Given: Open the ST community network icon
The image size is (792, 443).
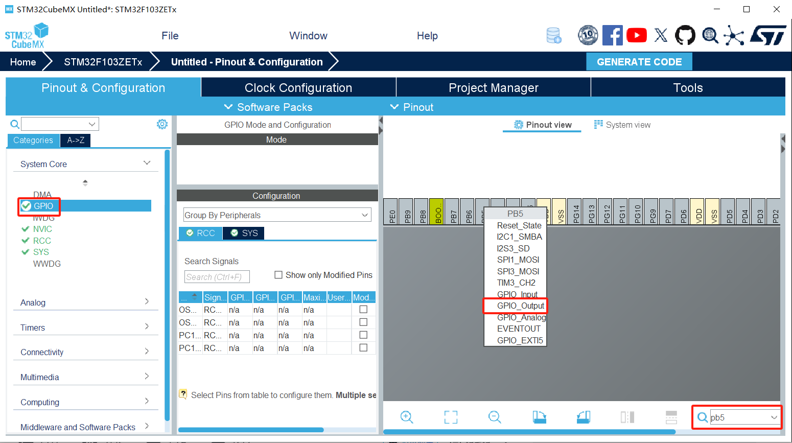Looking at the screenshot, I should [734, 35].
